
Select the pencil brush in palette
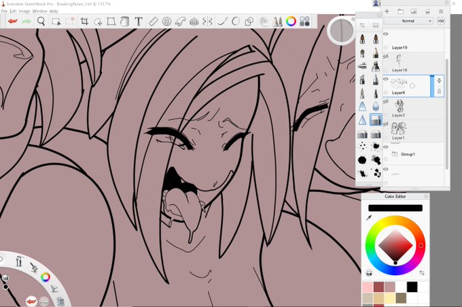coord(376,53)
